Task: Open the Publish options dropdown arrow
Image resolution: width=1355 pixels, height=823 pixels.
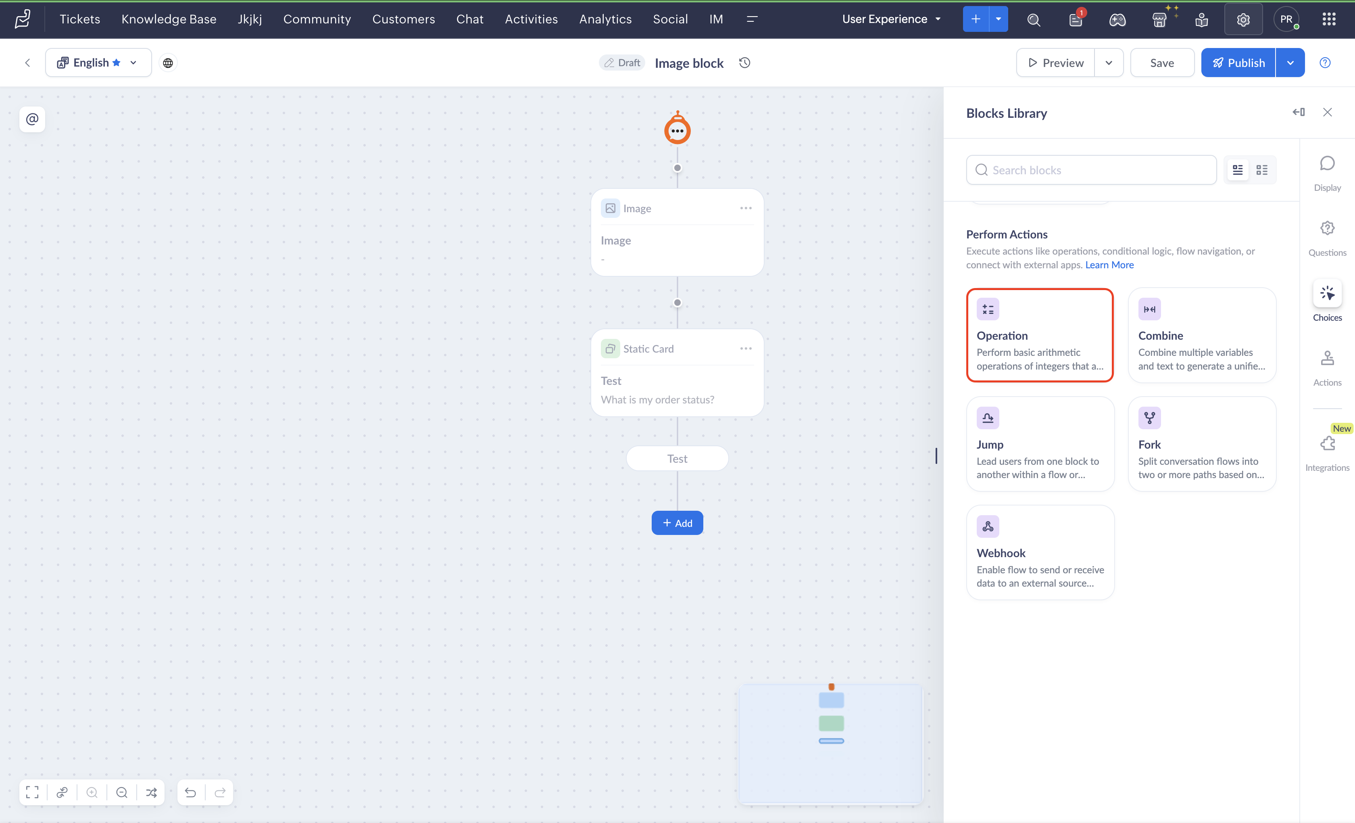Action: pyautogui.click(x=1290, y=63)
